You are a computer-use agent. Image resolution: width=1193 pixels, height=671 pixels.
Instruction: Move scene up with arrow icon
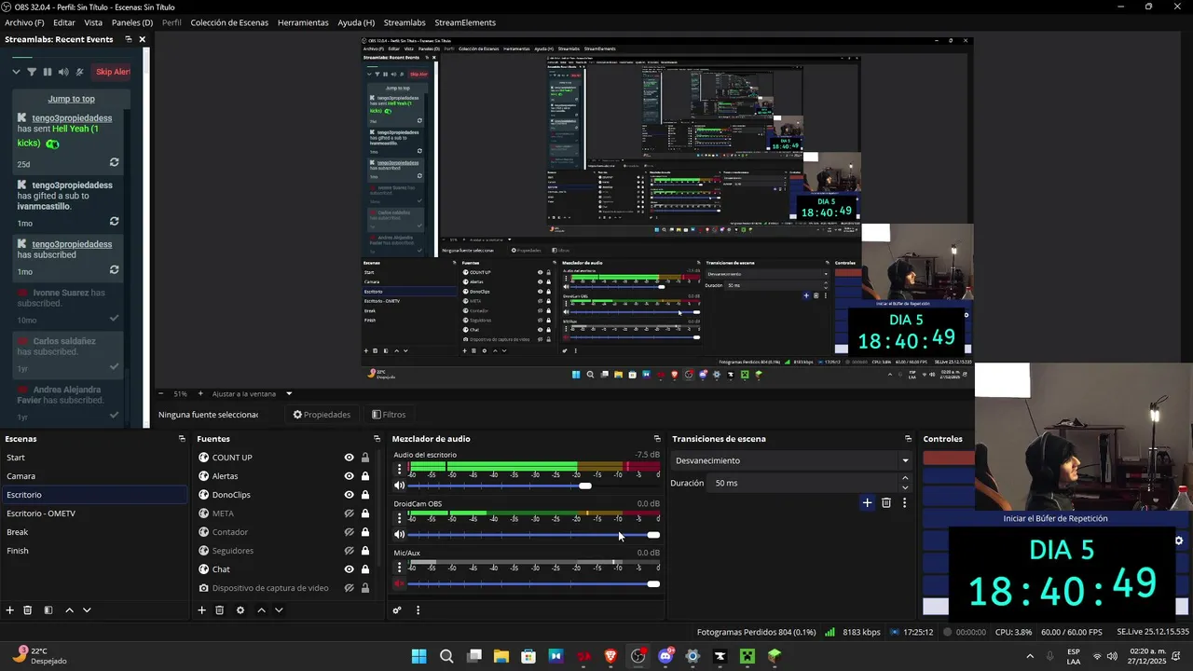pos(69,610)
